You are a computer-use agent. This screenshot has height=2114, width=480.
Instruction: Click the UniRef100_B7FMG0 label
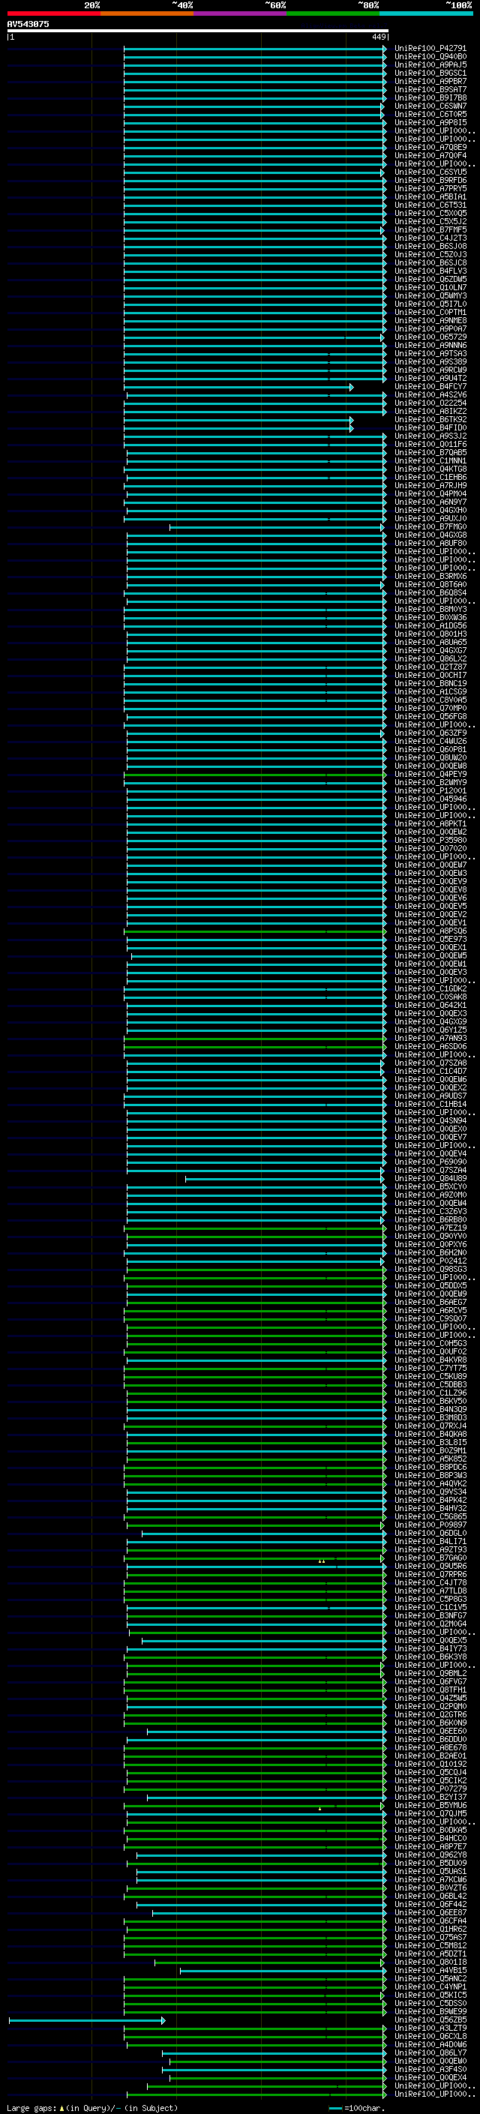point(430,527)
